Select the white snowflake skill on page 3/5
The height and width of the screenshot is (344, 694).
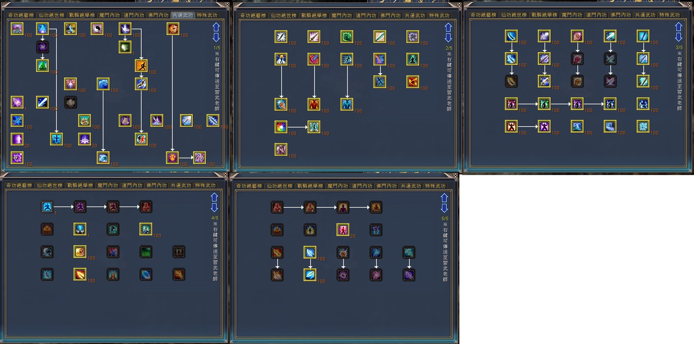643,126
